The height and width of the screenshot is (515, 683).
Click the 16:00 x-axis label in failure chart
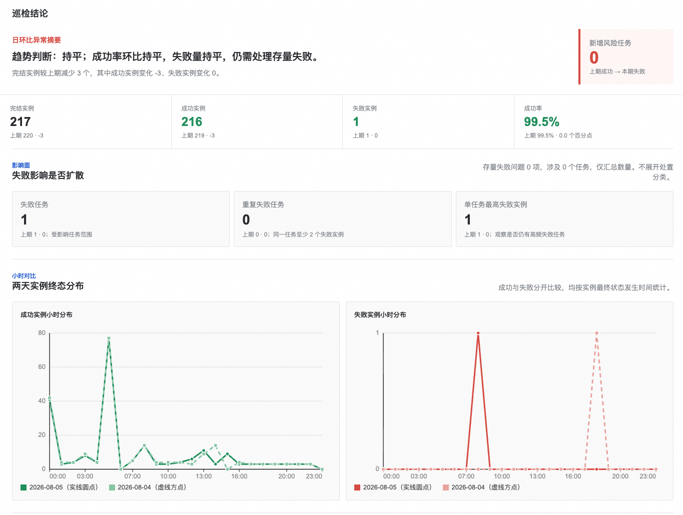(x=573, y=476)
